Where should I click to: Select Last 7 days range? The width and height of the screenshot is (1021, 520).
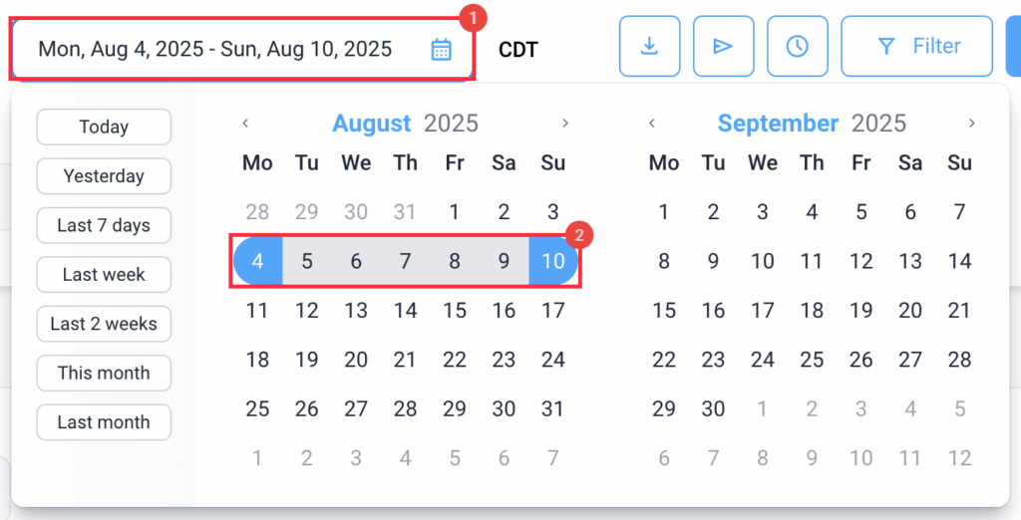coord(104,225)
